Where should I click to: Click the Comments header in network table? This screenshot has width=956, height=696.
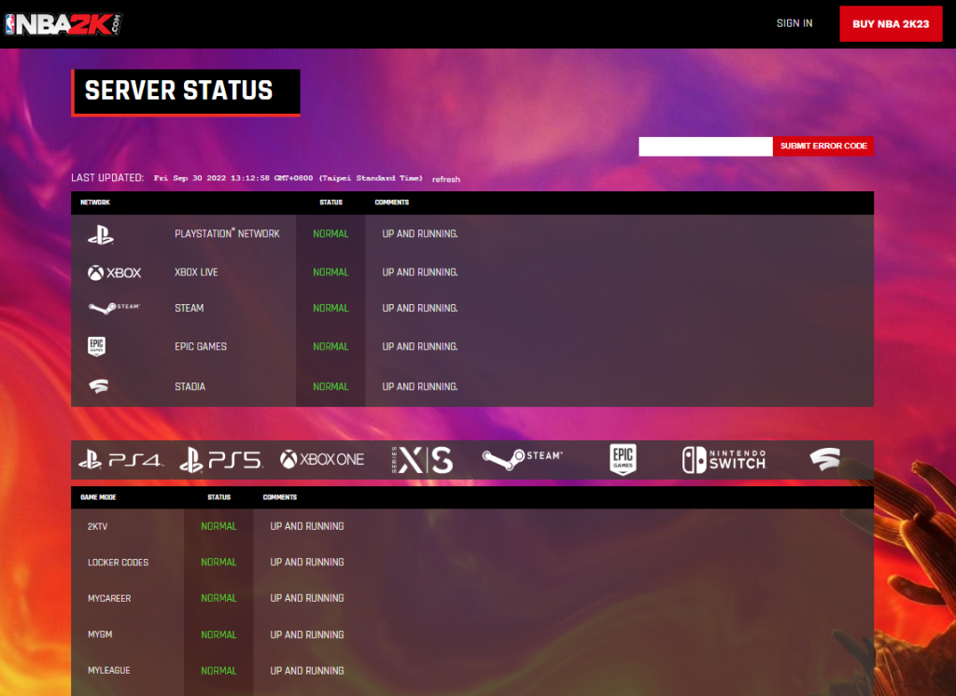(x=391, y=202)
